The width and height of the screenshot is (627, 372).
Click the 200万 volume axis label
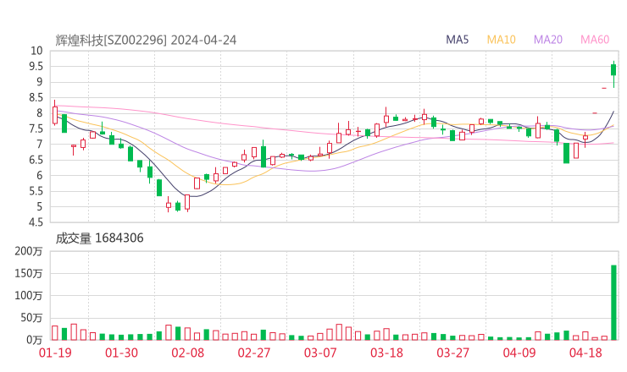[29, 251]
